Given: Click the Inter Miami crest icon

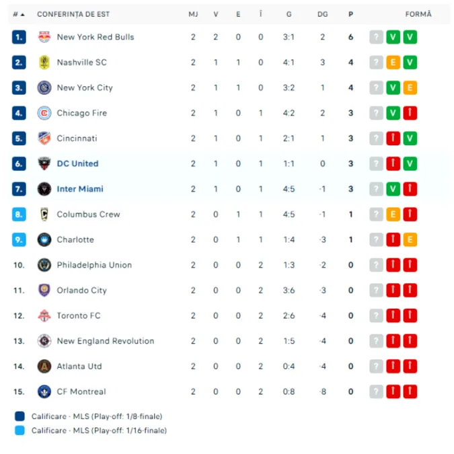Looking at the screenshot, I should [44, 189].
